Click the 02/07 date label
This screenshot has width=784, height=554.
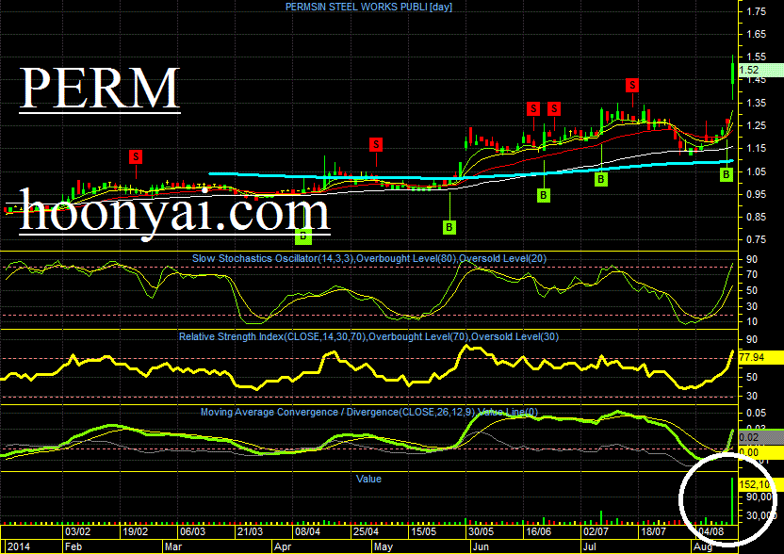tap(596, 531)
